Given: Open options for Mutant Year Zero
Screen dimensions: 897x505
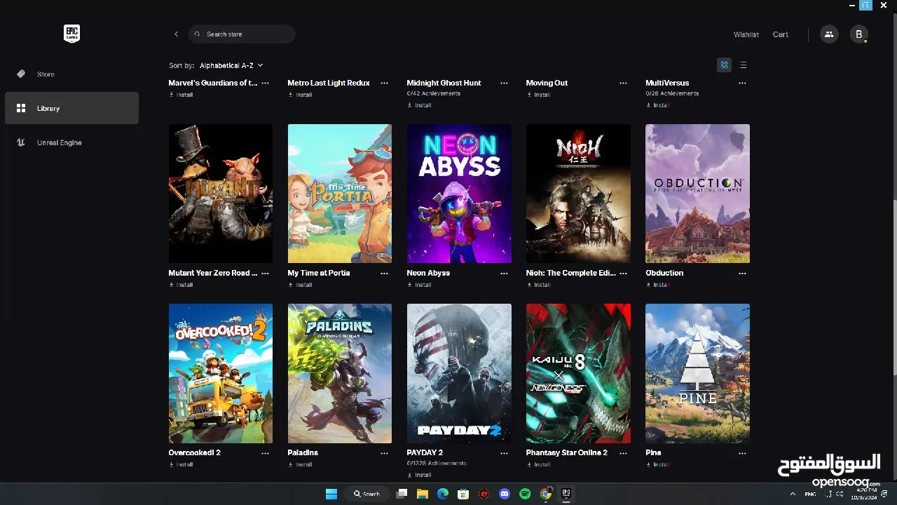Looking at the screenshot, I should click(266, 273).
